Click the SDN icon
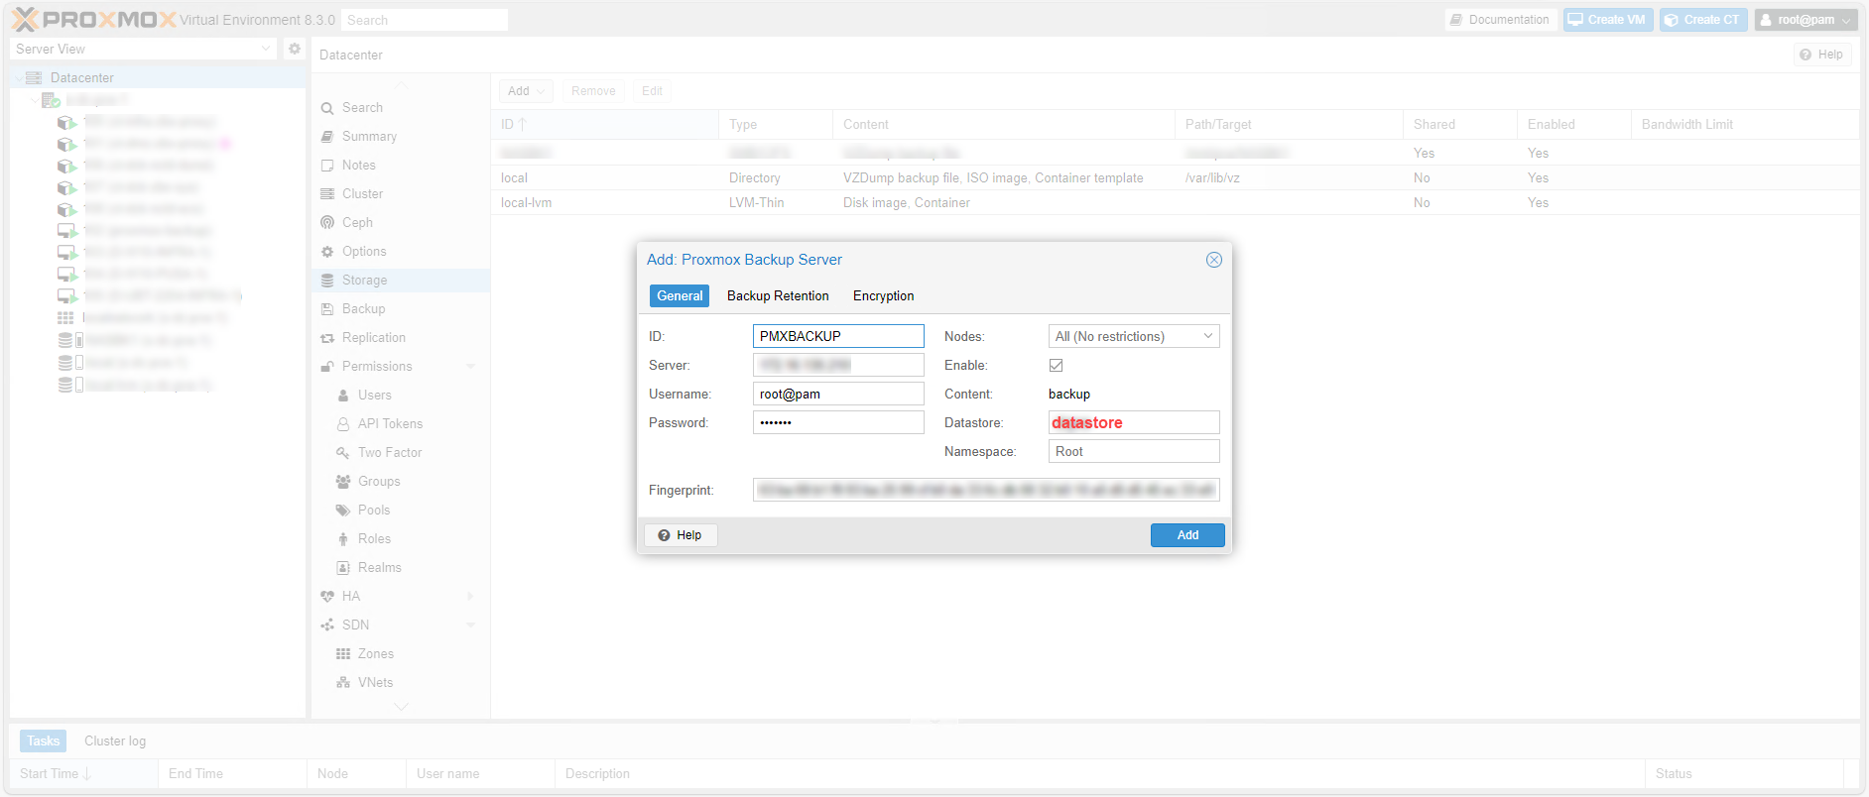The width and height of the screenshot is (1869, 797). tap(327, 626)
